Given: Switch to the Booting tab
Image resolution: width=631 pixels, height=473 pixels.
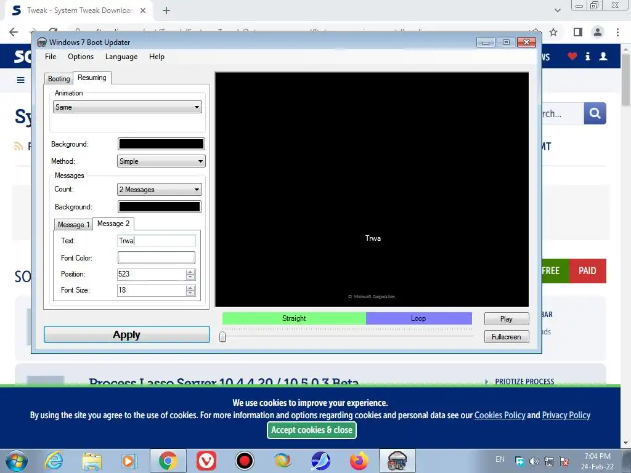Looking at the screenshot, I should [59, 79].
